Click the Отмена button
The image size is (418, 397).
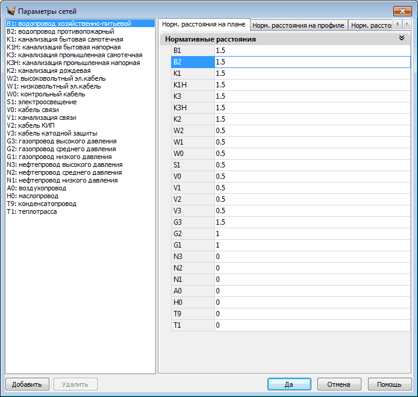click(338, 384)
